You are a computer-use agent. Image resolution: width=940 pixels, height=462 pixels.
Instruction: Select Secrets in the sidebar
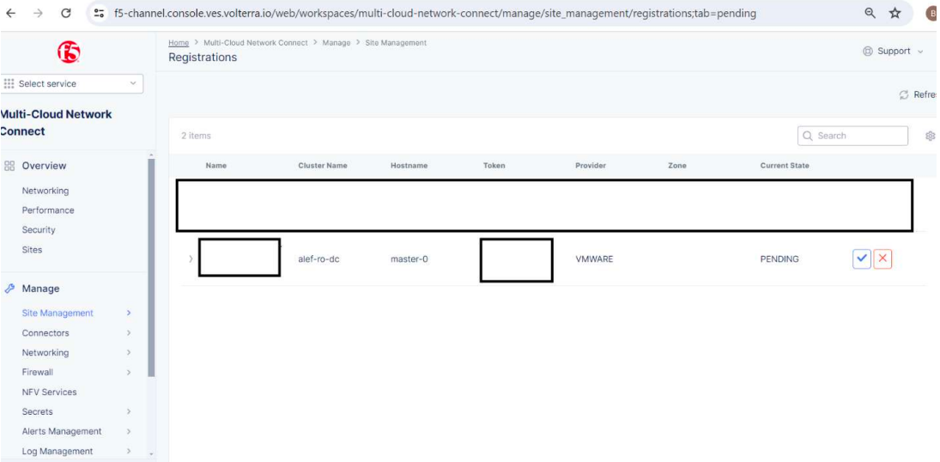[x=37, y=411]
